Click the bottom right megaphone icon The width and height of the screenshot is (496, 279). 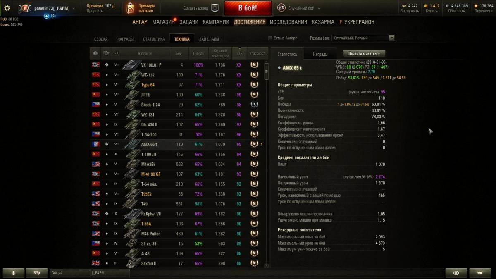[x=481, y=273]
